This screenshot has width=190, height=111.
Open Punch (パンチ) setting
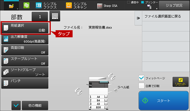tap(25, 83)
